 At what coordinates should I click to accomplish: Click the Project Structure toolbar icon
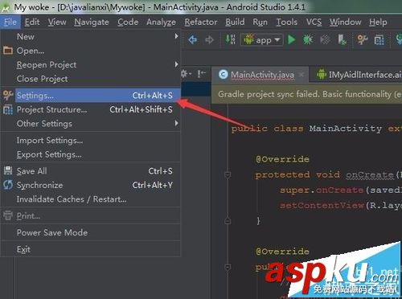(379, 40)
